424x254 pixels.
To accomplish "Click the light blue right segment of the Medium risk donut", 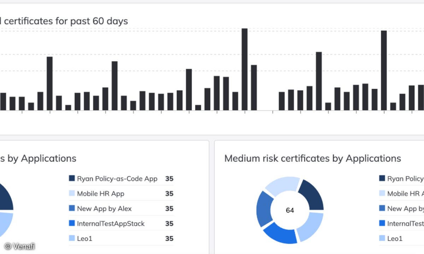I will tap(312, 226).
